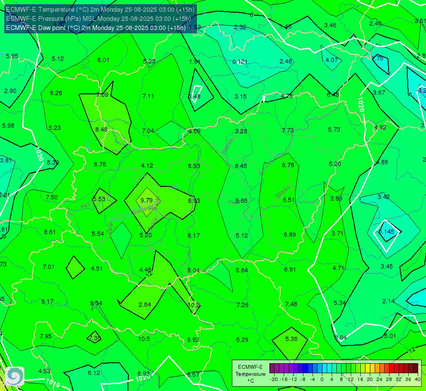Click the swirl logo icon in bottom-left corner
The height and width of the screenshot is (391, 426).
tap(15, 376)
